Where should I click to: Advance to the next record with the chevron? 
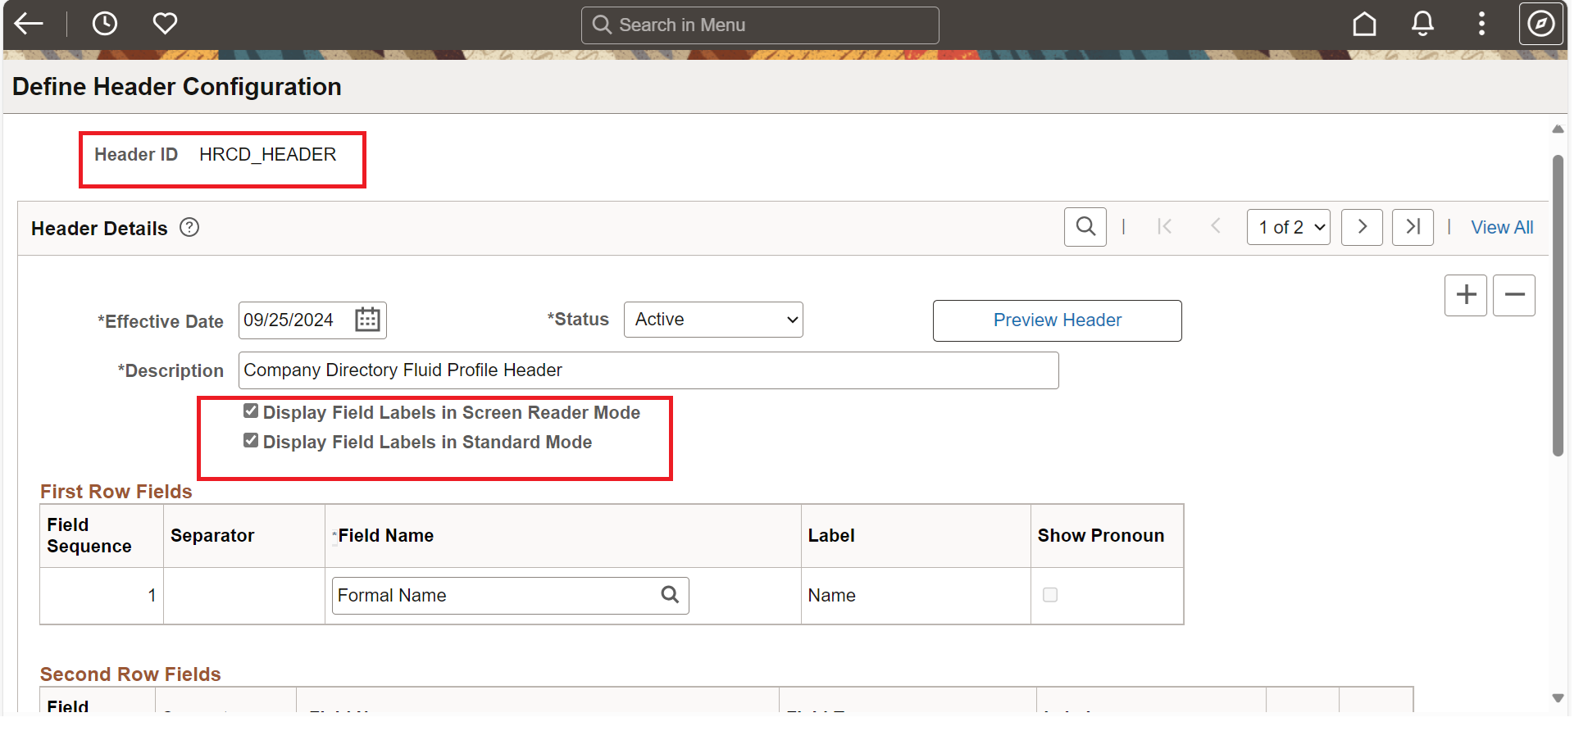coord(1362,227)
